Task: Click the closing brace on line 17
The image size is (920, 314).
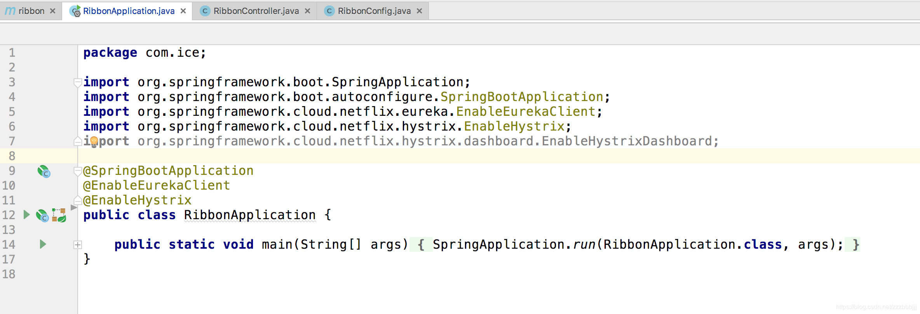Action: point(87,259)
